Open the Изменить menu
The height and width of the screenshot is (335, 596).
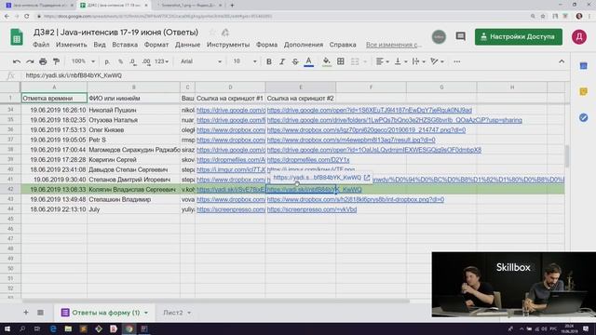tap(72, 45)
